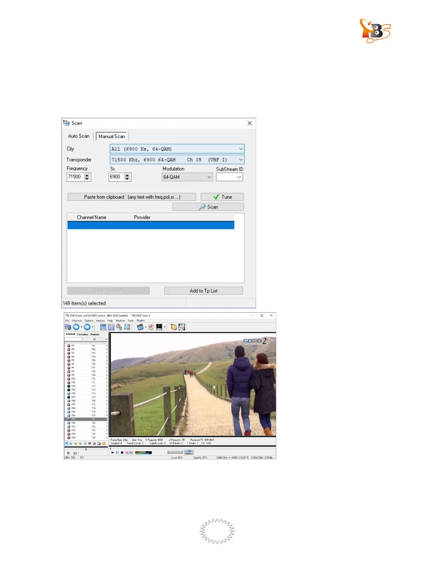This screenshot has width=434, height=562.
Task: Switch to Remote tab in channel panel
Action: 95,334
